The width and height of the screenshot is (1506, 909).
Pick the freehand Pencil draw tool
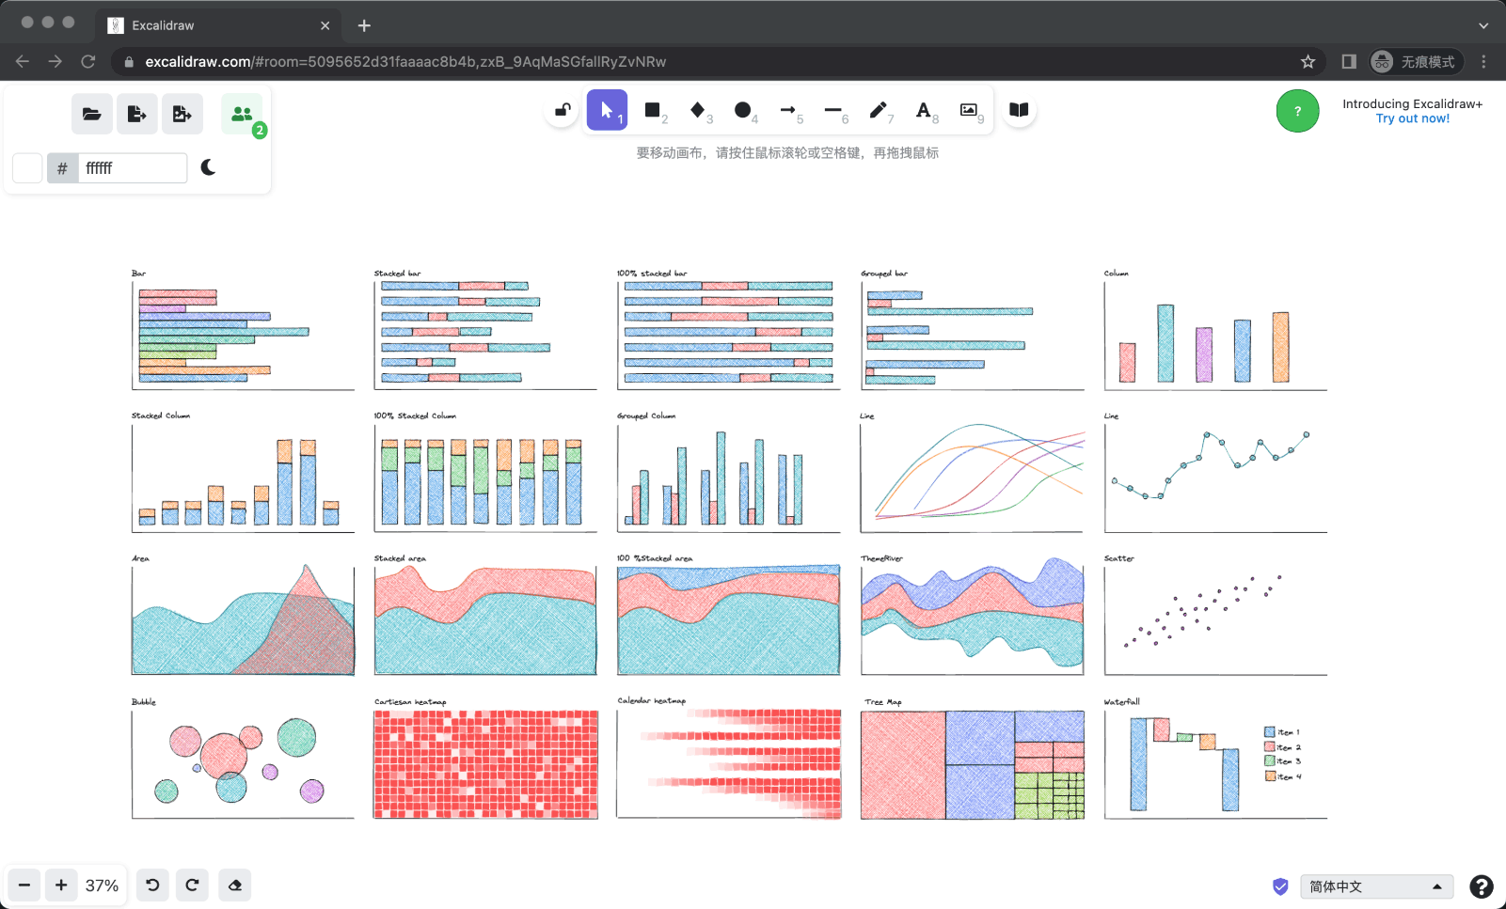click(878, 110)
